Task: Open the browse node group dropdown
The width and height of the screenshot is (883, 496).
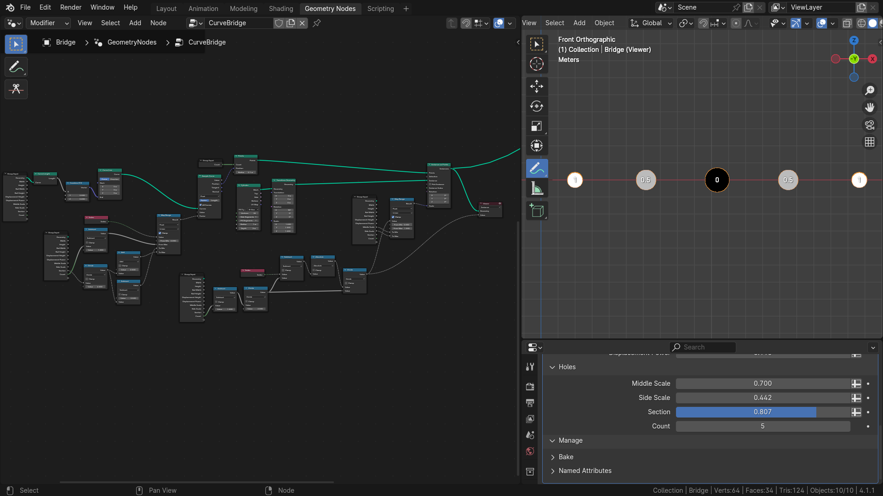Action: [x=196, y=23]
